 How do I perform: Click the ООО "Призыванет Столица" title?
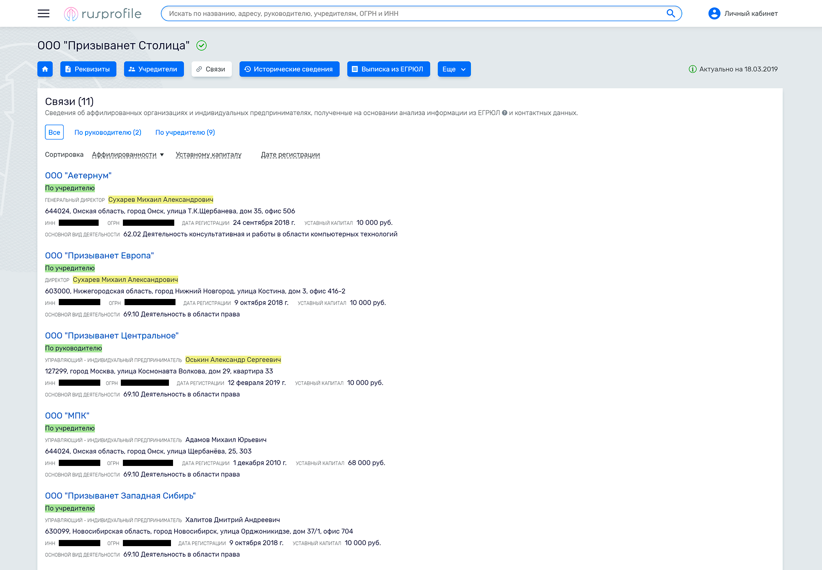click(x=113, y=46)
